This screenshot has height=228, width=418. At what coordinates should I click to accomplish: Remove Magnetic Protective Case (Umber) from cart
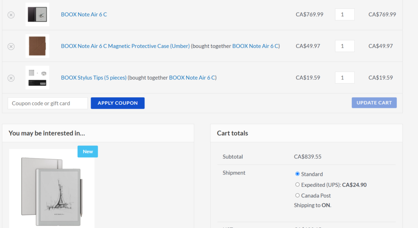coord(11,46)
